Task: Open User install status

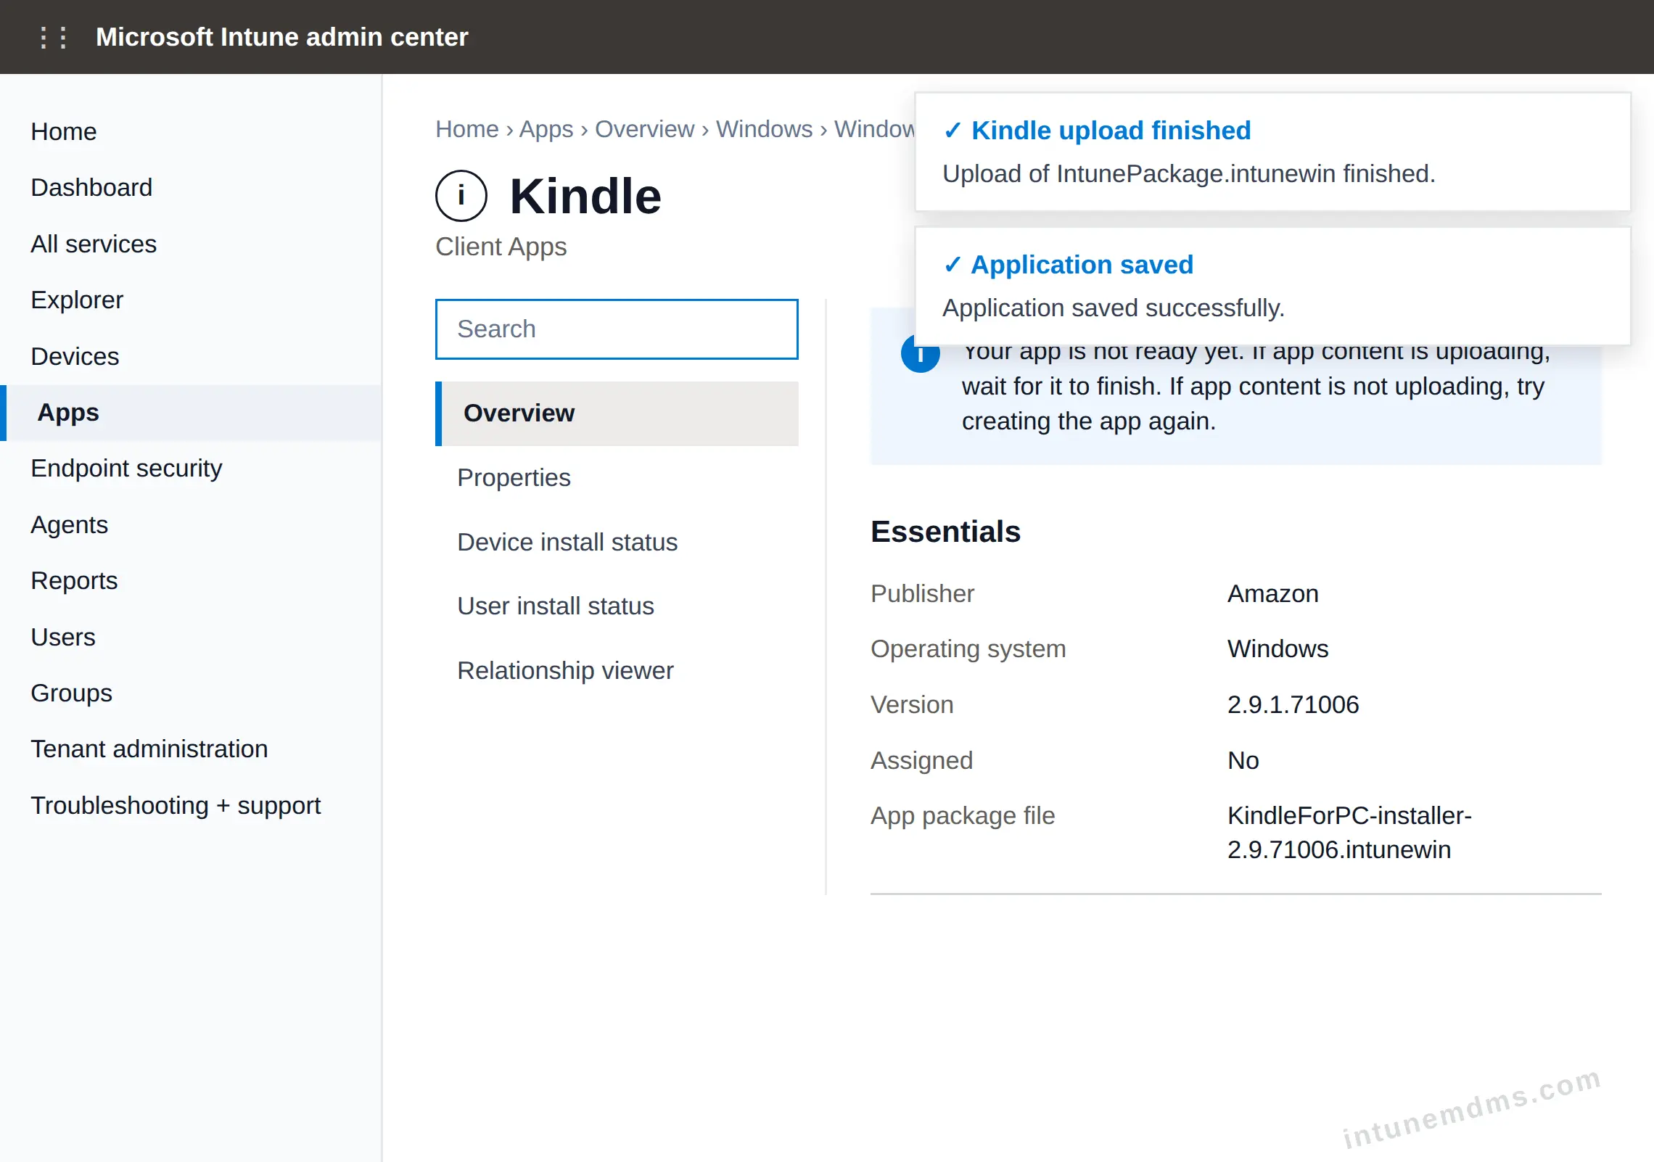Action: point(617,606)
